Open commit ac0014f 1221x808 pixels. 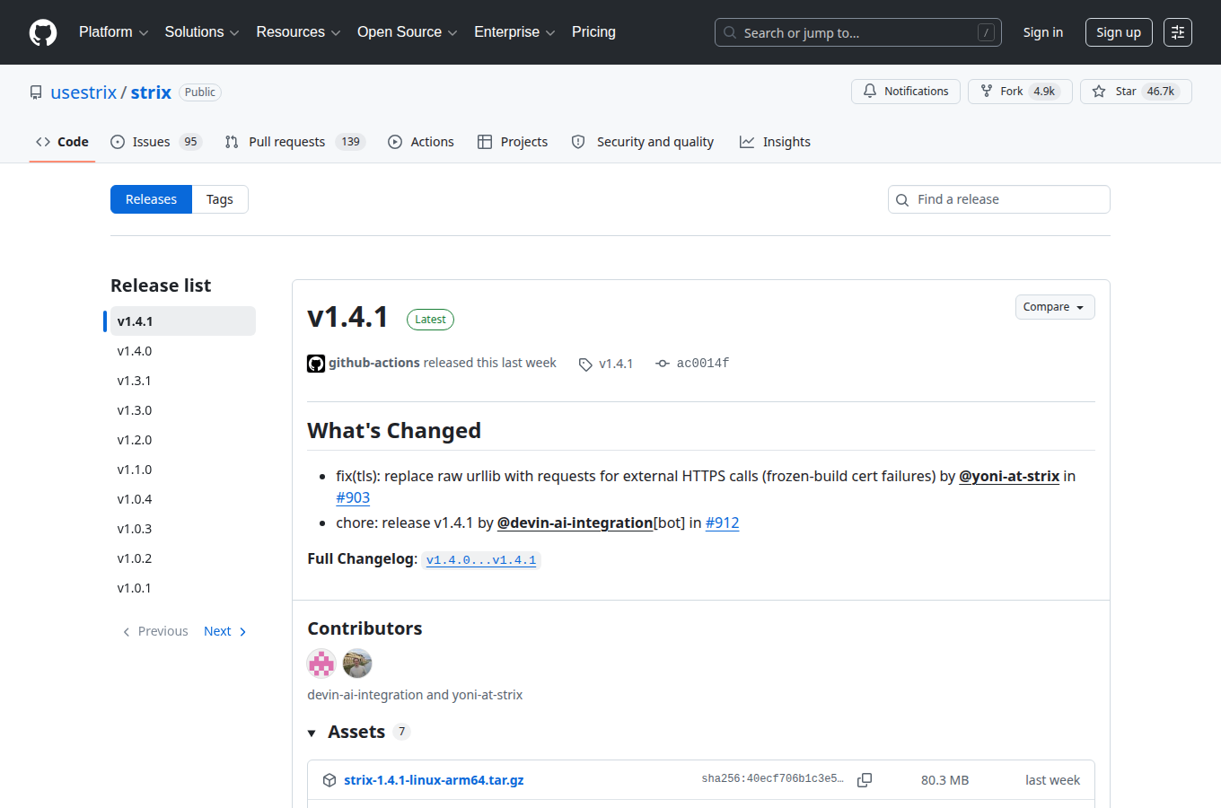tap(703, 364)
